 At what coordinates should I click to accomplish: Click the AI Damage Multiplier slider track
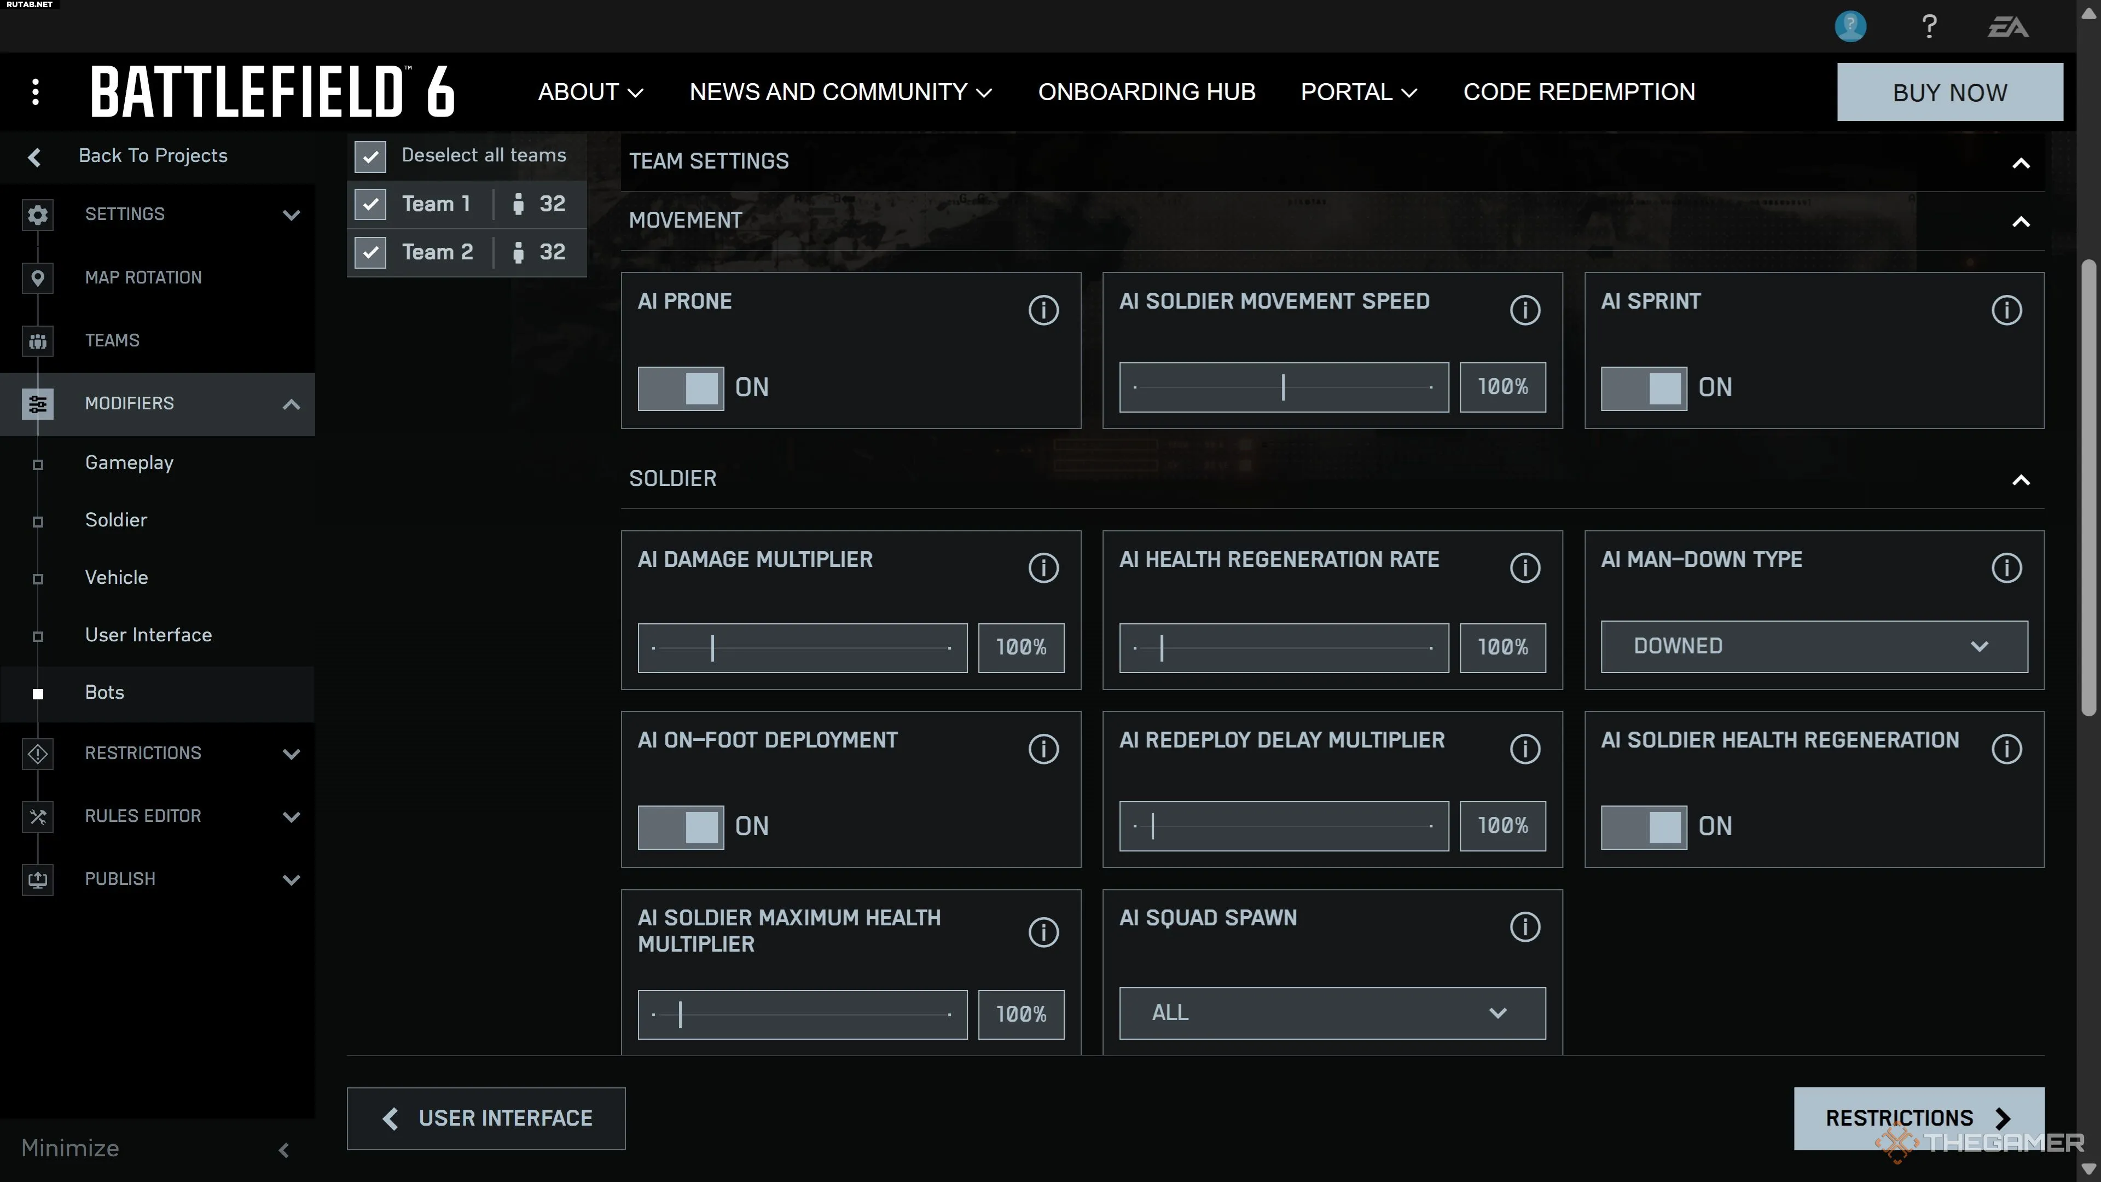802,648
